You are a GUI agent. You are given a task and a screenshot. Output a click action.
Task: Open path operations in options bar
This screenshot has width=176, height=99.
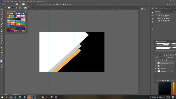click(x=54, y=4)
